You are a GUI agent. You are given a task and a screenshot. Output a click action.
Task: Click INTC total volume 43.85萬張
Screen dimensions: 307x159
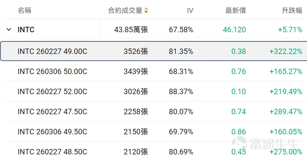131,30
